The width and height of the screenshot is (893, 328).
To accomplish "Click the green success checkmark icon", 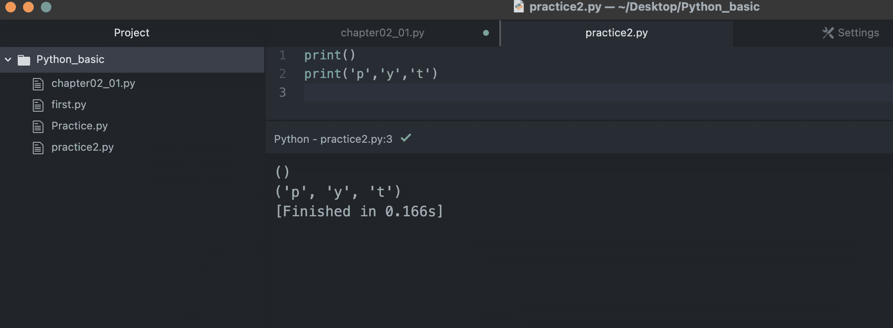I will tap(406, 138).
